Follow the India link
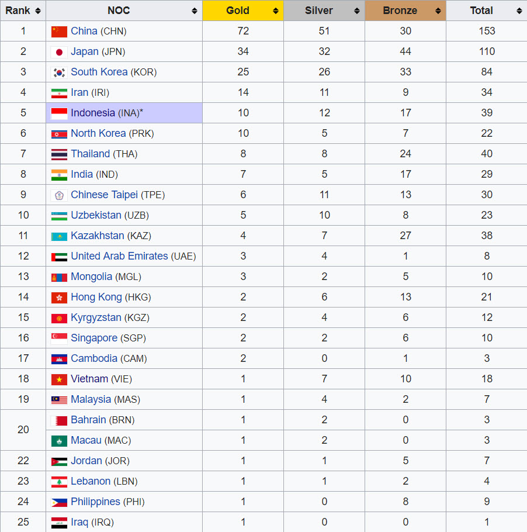527x532 pixels. [82, 174]
